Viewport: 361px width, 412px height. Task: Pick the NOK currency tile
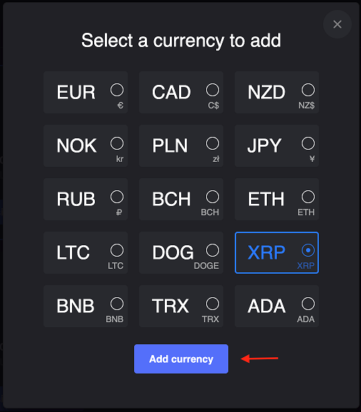tap(86, 146)
